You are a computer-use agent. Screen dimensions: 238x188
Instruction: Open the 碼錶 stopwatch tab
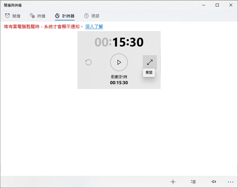click(x=92, y=16)
